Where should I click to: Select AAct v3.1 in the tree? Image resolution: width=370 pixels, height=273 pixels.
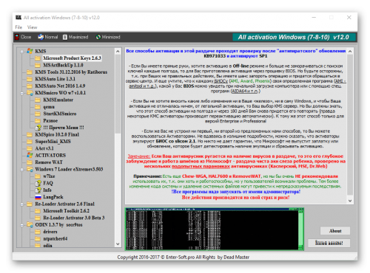pyautogui.click(x=44, y=148)
